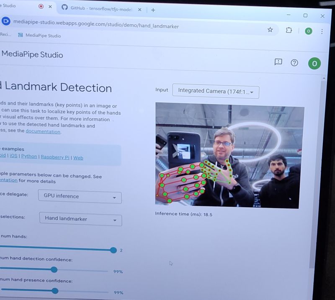Open the Input camera dropdown
The height and width of the screenshot is (300, 335).
click(216, 91)
